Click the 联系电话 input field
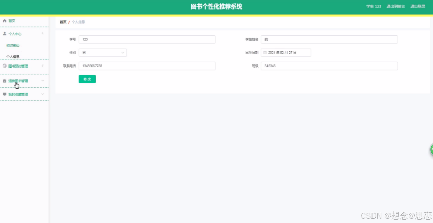The image size is (433, 223). (x=147, y=66)
